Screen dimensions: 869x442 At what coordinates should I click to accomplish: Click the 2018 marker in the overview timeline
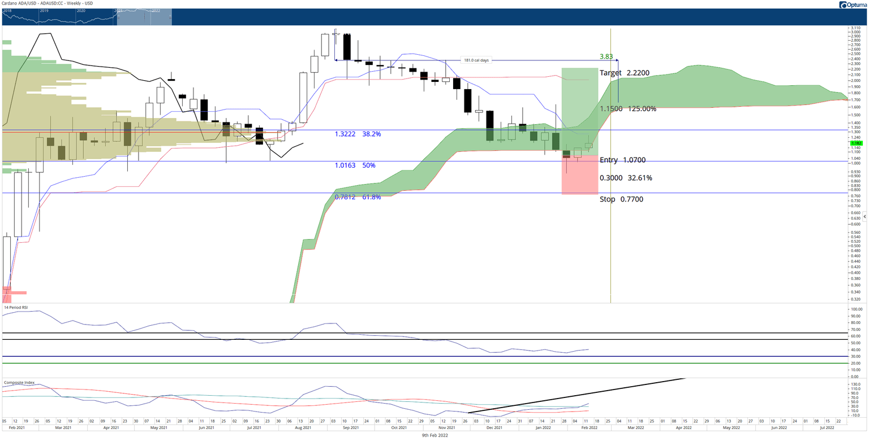click(x=7, y=11)
